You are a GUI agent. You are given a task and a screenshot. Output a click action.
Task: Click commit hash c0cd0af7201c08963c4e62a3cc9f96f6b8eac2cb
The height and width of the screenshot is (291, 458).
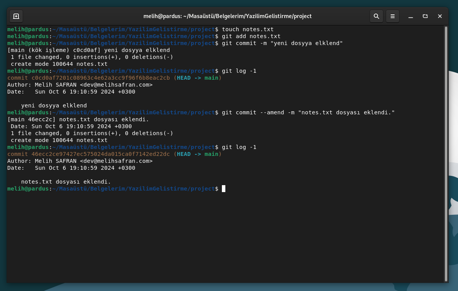click(x=100, y=78)
